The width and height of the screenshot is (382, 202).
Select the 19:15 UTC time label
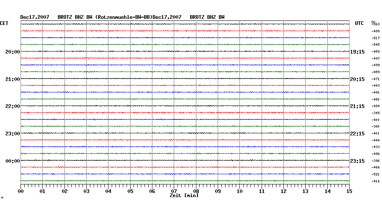(x=357, y=52)
